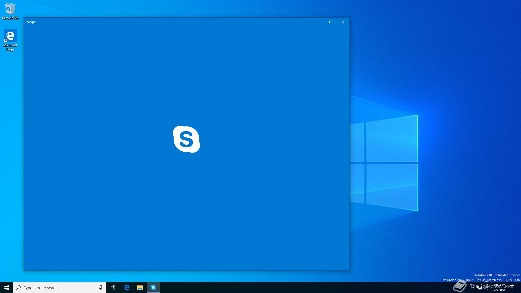This screenshot has height=293, width=521.
Task: Expand the hidden system tray icons chevron
Action: pos(473,287)
